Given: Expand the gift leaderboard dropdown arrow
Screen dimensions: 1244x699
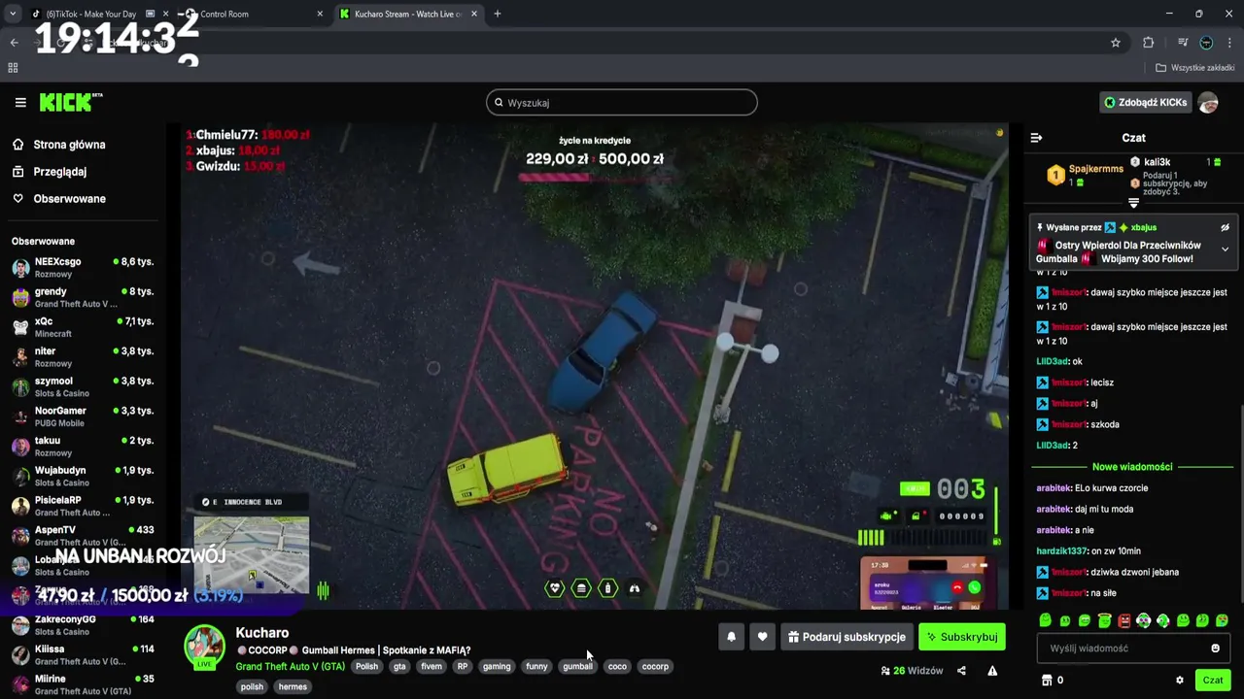Looking at the screenshot, I should [1133, 203].
